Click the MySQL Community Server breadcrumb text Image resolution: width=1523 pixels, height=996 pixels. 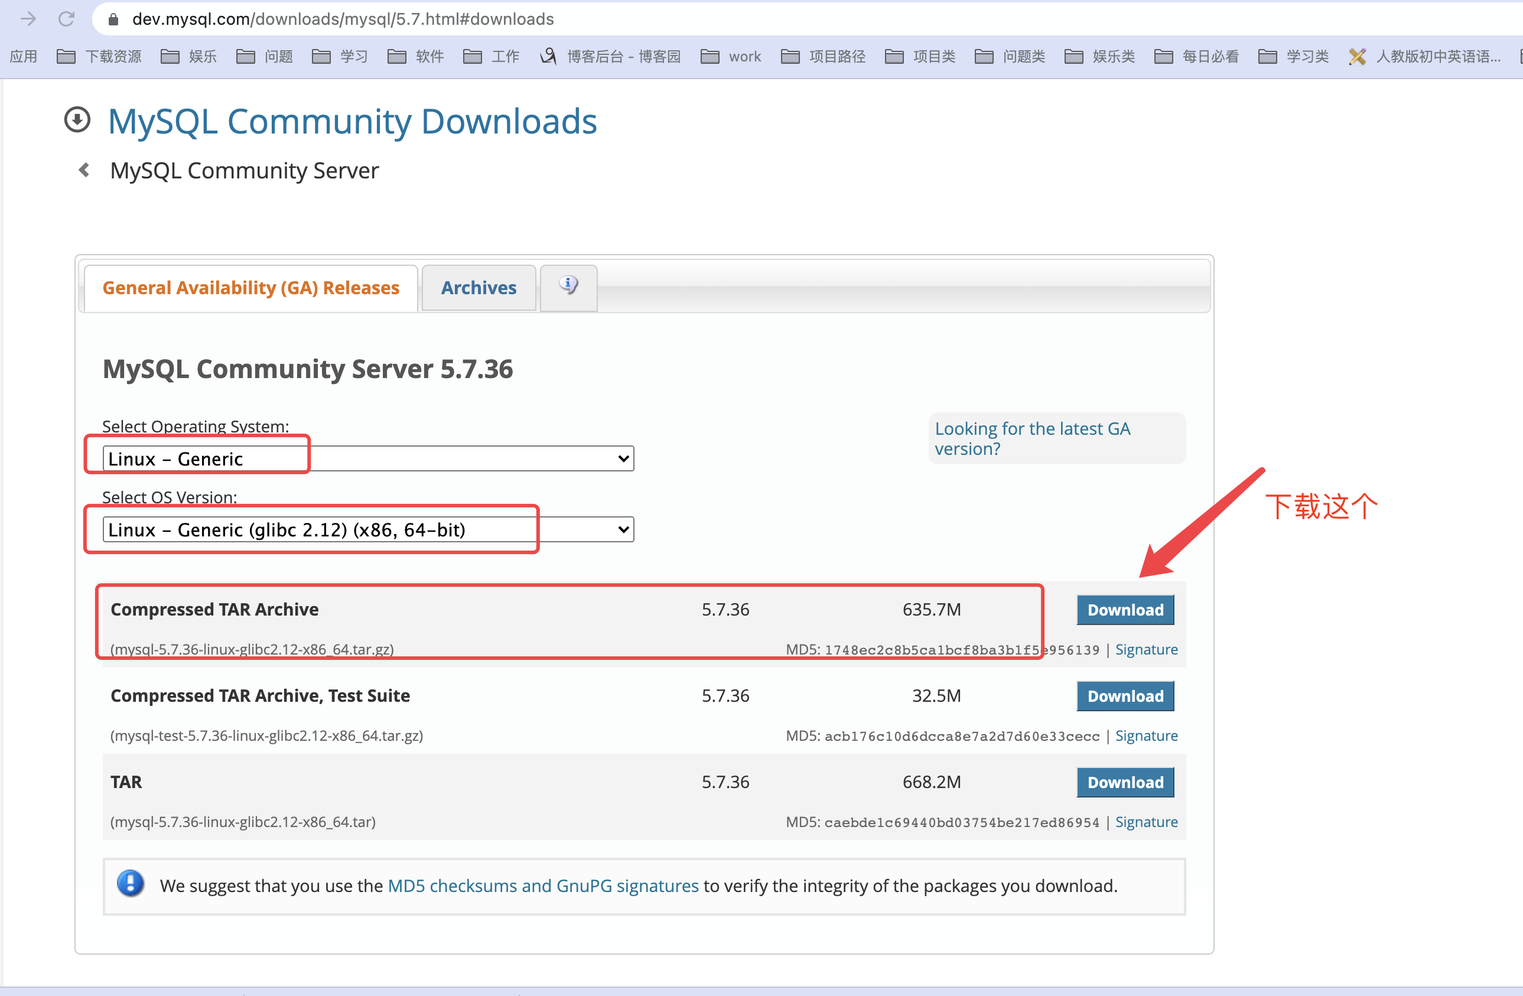click(x=245, y=171)
